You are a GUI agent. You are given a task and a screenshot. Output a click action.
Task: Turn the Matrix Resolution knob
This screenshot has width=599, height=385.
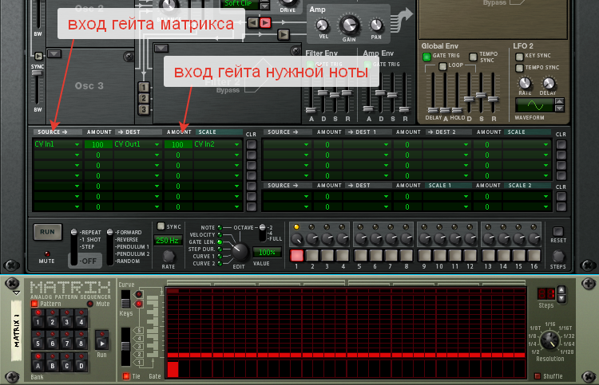(549, 340)
